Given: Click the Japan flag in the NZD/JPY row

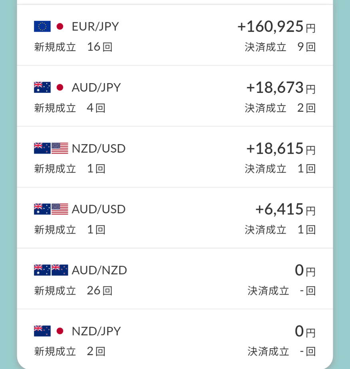Looking at the screenshot, I should [x=60, y=331].
